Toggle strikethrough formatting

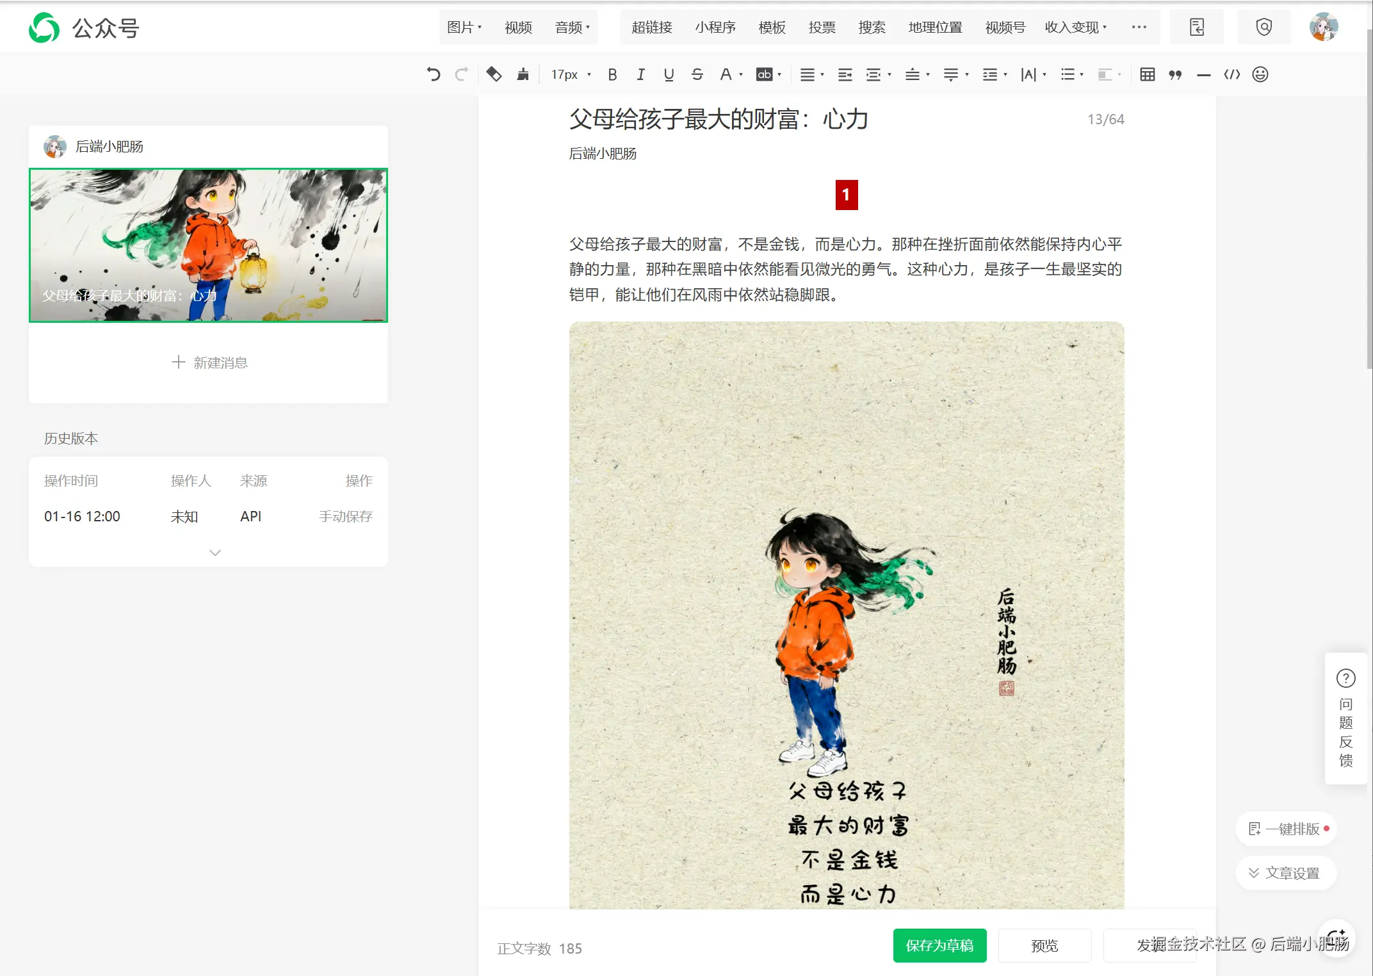tap(697, 74)
